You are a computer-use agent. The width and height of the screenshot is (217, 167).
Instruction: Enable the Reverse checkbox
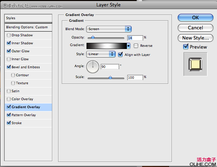pyautogui.click(x=136, y=46)
